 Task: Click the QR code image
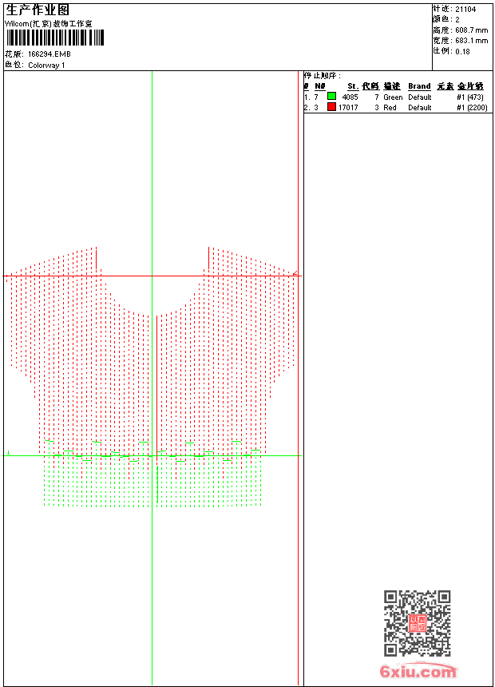418,623
